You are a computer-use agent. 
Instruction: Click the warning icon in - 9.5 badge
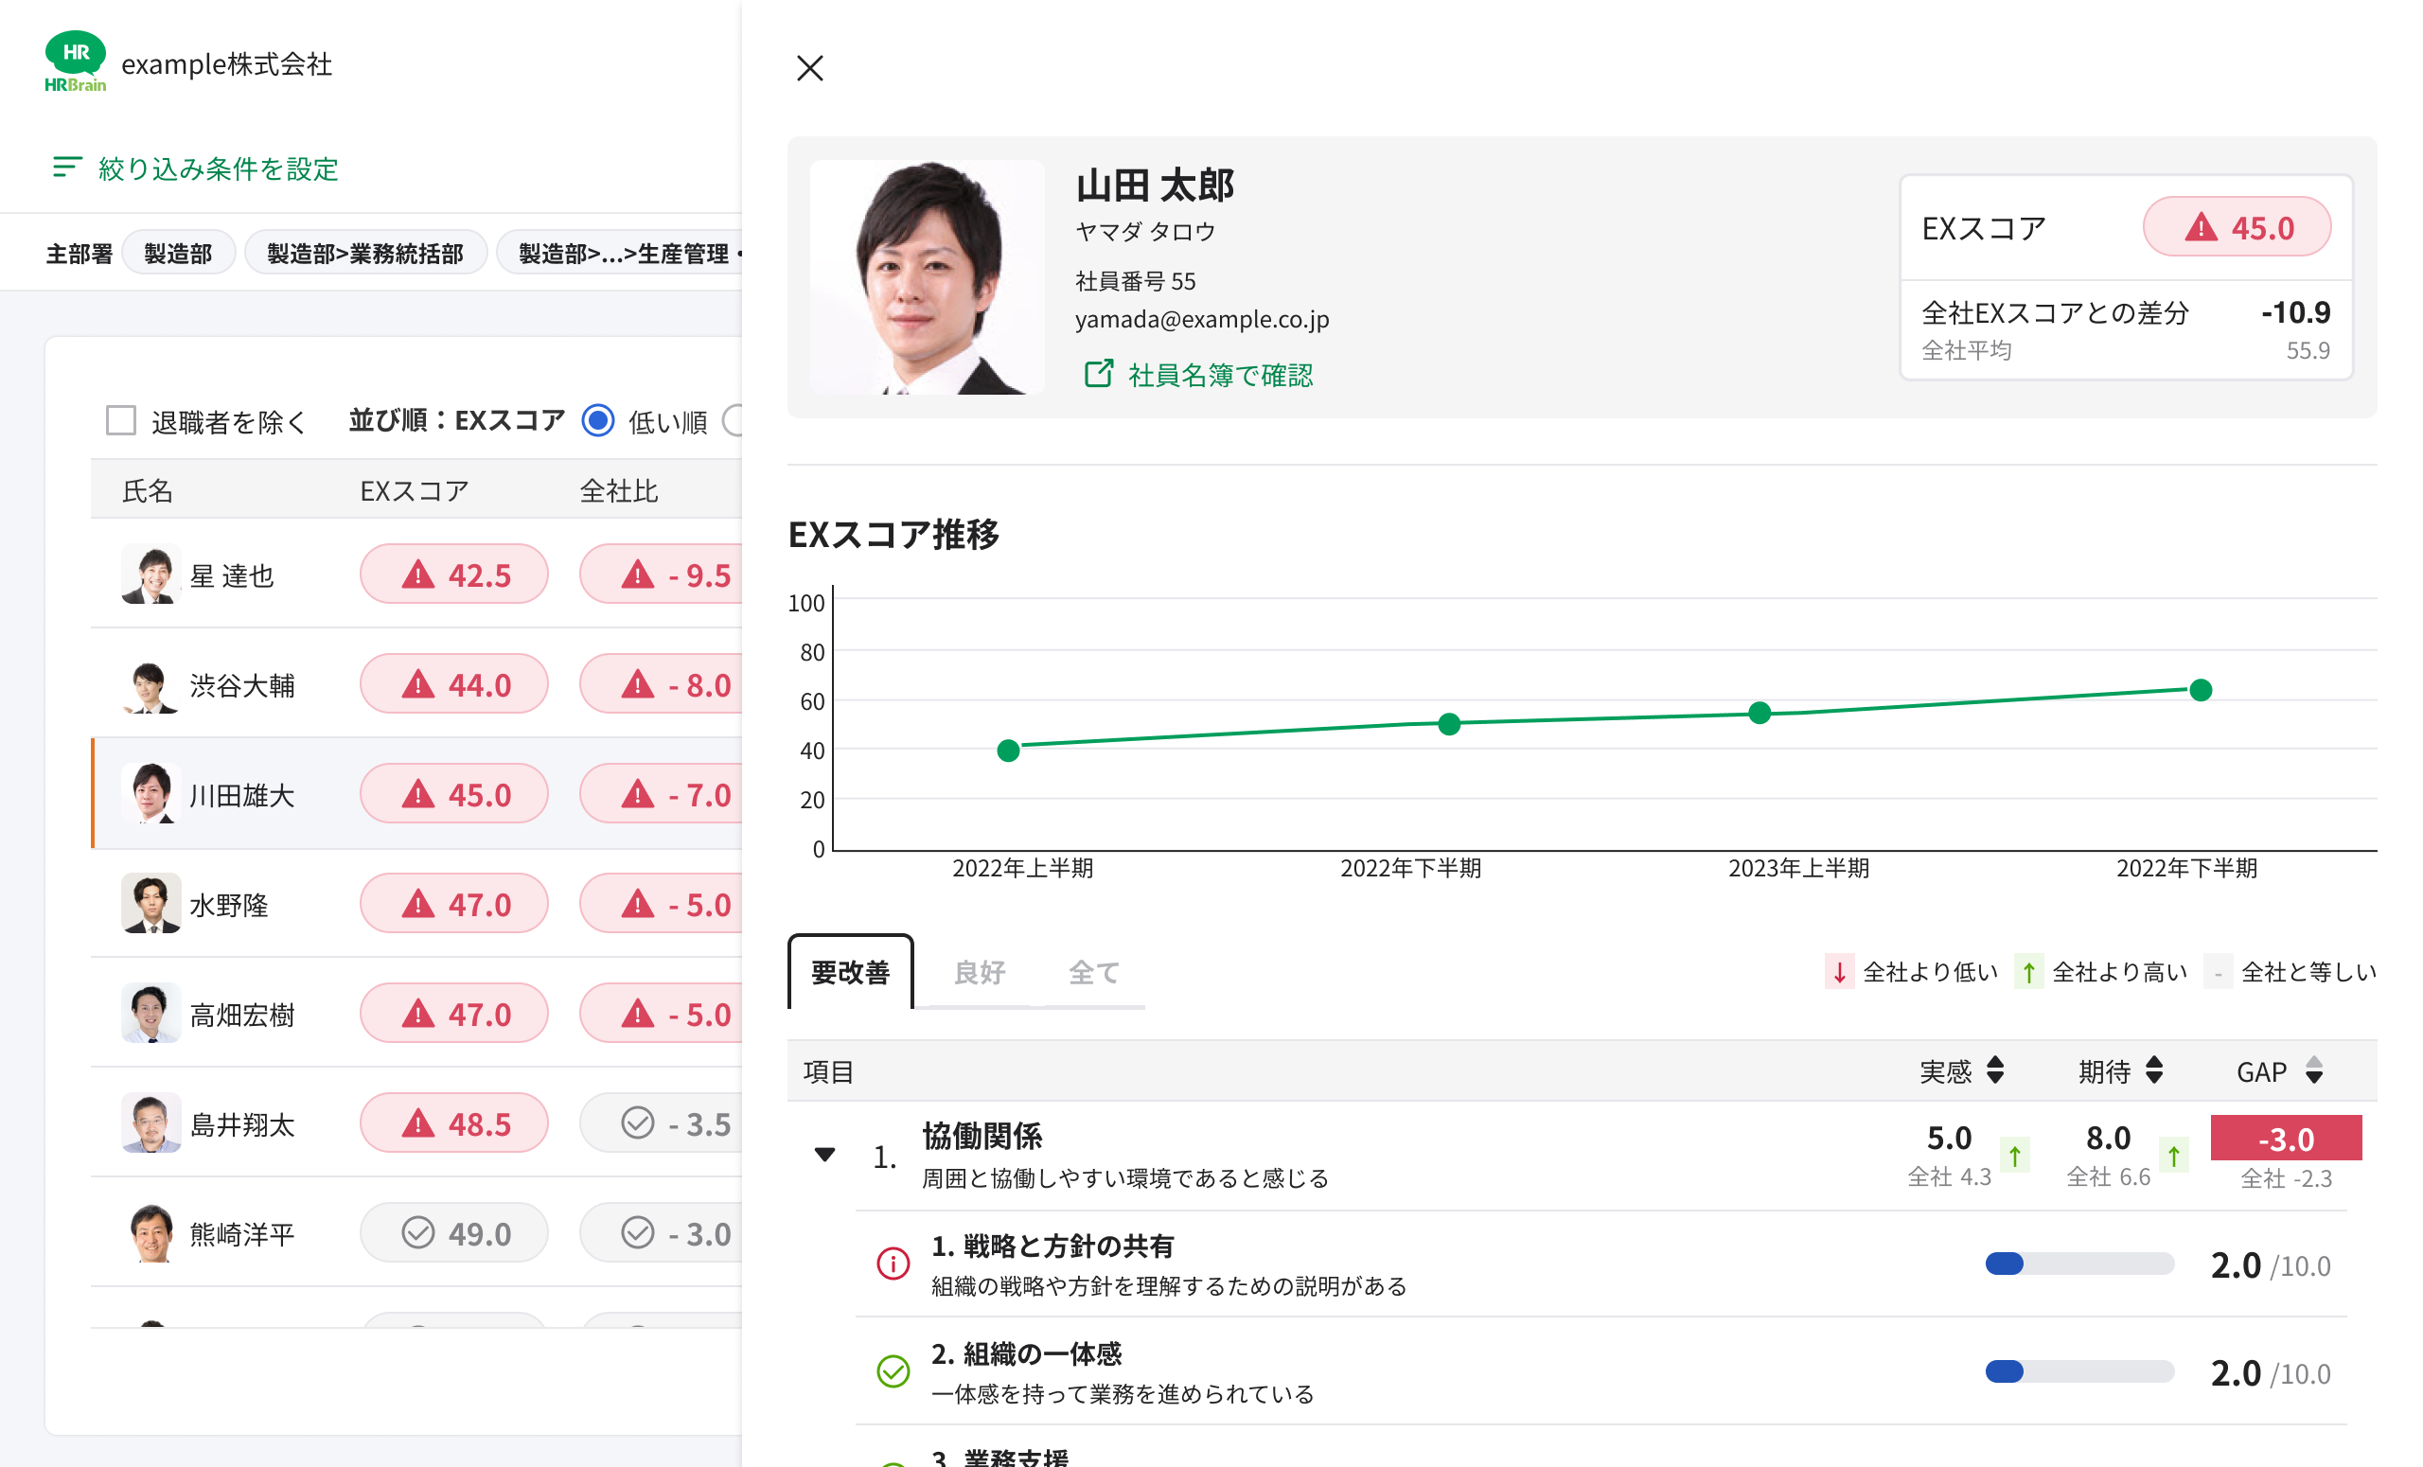[x=637, y=574]
